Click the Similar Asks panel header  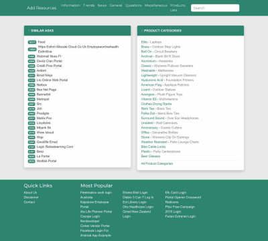(77, 31)
